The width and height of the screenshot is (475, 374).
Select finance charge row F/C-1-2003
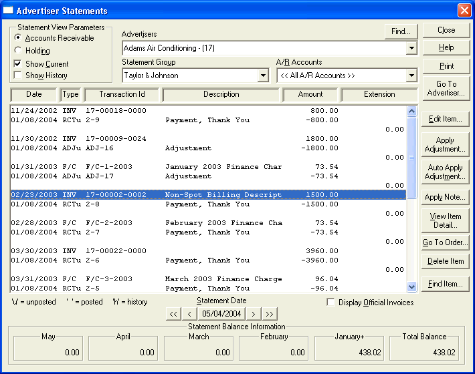coord(208,167)
